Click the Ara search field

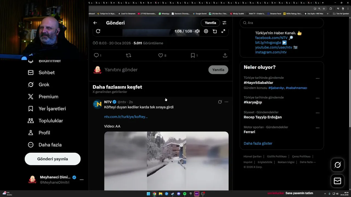[x=282, y=23]
